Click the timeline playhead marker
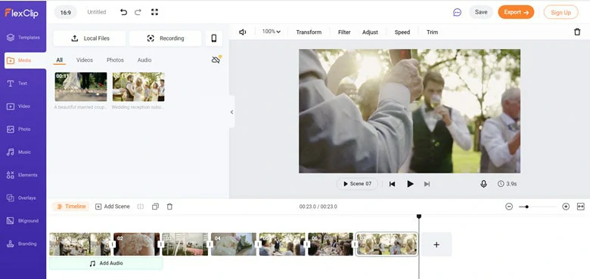Viewport: 590px width, 279px height. click(419, 216)
